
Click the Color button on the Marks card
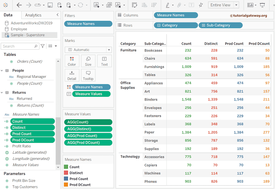click(x=72, y=61)
